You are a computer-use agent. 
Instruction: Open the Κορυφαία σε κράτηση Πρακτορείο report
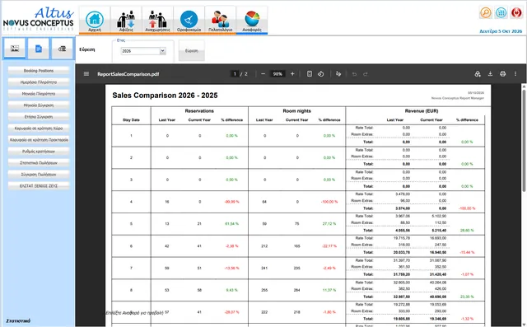pyautogui.click(x=39, y=140)
